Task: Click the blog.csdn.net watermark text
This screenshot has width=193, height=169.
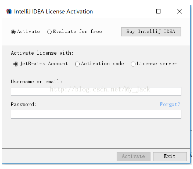Action: [x=100, y=89]
